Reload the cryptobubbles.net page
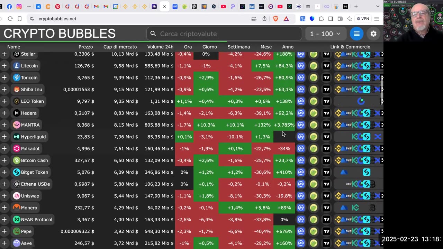Screen dimensions: 443x249 pos(10,19)
